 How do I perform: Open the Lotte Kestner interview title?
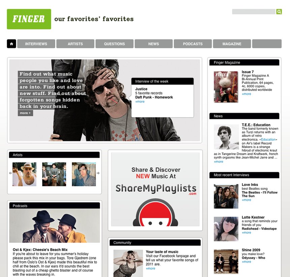click(x=253, y=217)
